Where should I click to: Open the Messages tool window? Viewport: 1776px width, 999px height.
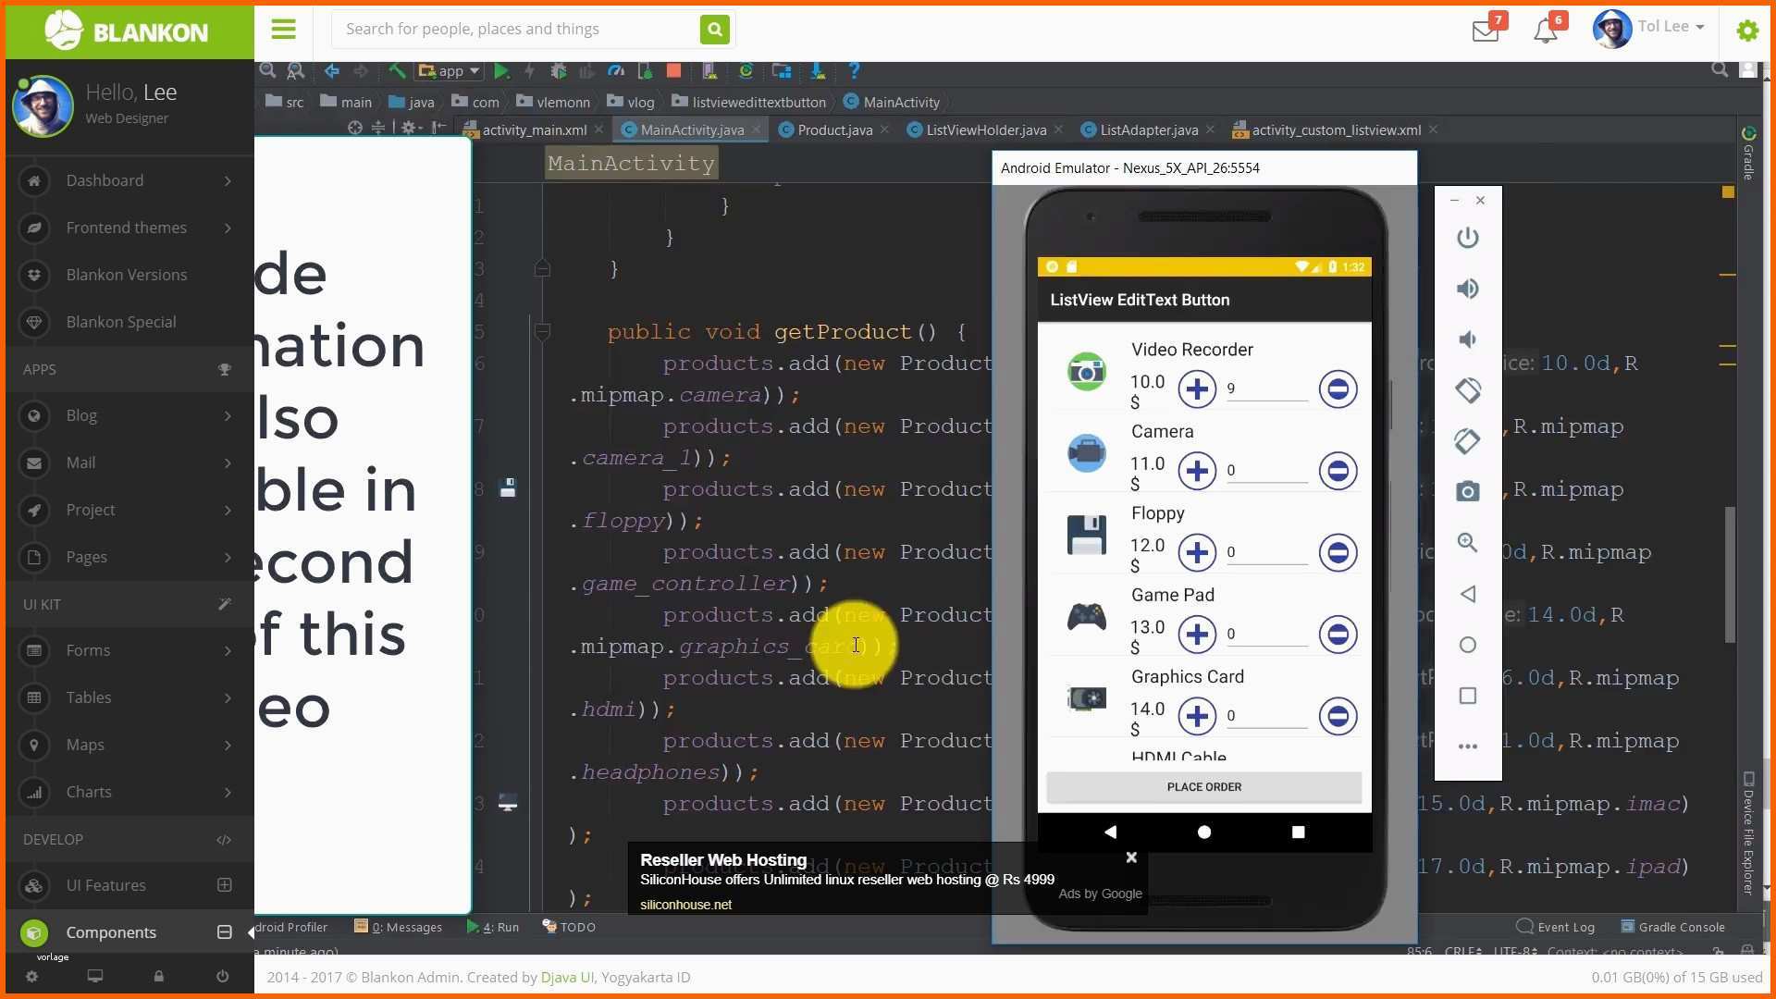399,928
